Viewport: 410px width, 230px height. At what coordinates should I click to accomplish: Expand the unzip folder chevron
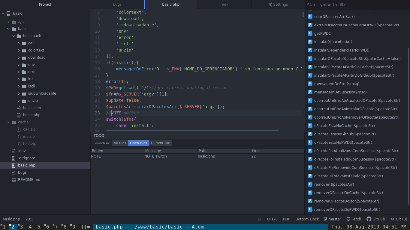tap(19, 101)
